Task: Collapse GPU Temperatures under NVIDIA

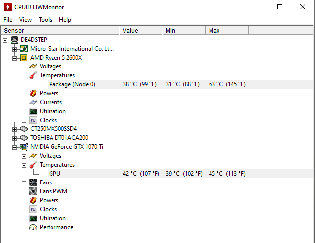Action: (x=24, y=165)
